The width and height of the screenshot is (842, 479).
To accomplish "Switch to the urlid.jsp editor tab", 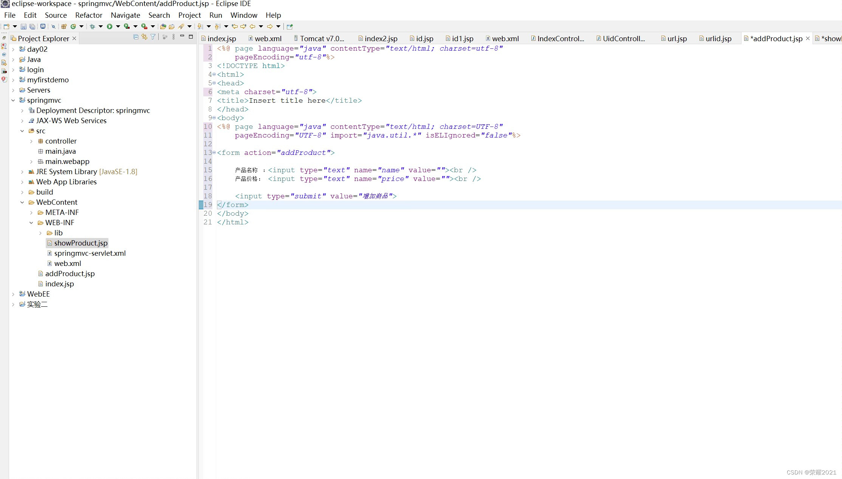I will point(715,39).
